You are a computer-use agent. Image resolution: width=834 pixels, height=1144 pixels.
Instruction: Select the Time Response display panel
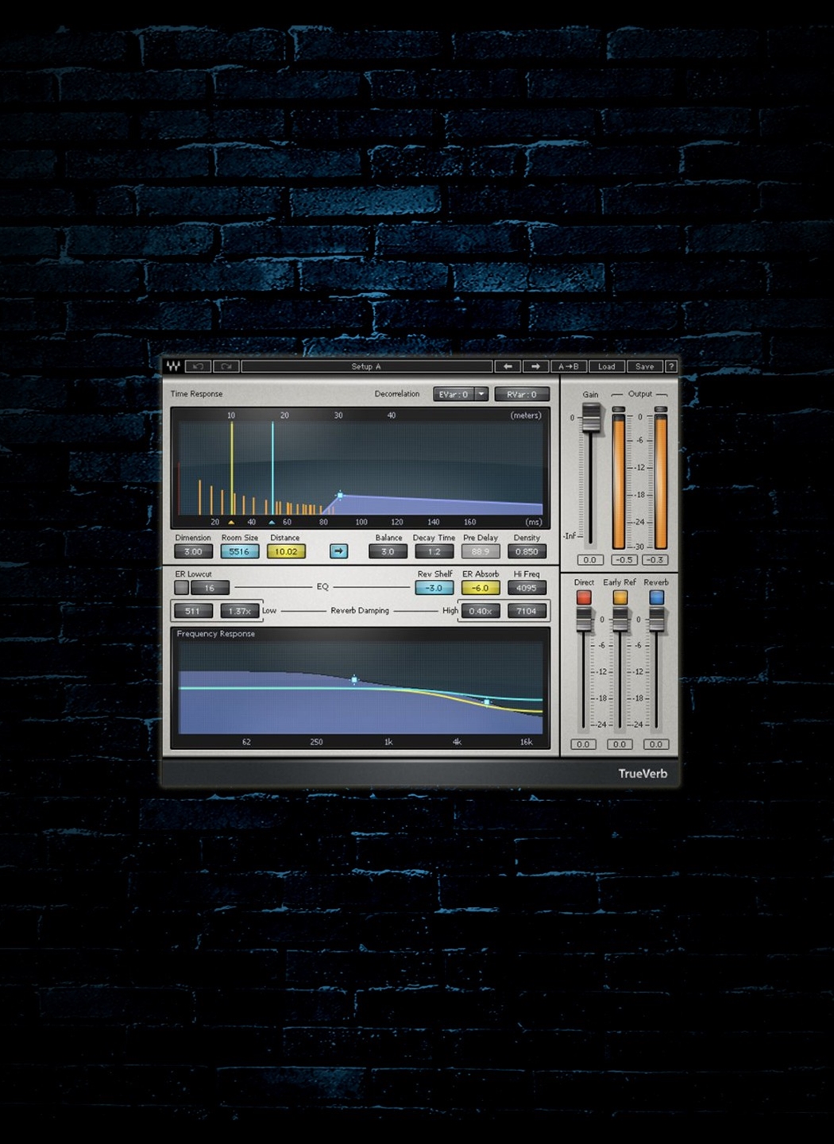click(361, 465)
